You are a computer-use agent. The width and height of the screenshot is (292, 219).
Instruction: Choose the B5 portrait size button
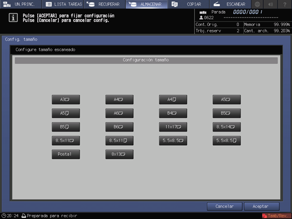point(66,127)
